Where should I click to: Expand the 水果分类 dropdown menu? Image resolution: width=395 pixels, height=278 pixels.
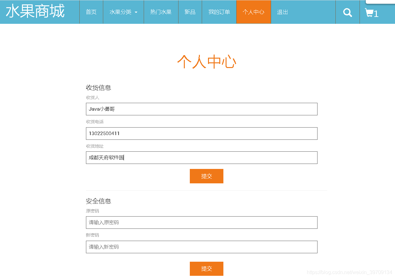123,12
